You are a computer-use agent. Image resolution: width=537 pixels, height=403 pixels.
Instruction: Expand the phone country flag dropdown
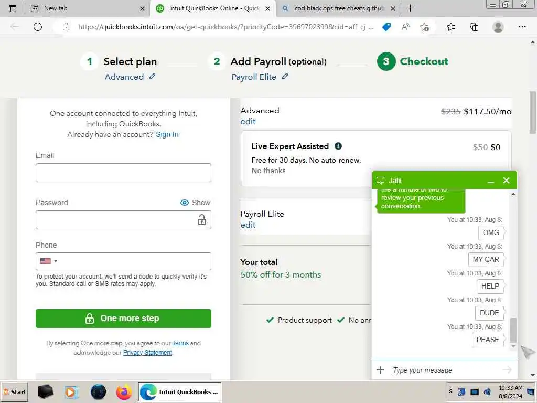49,261
